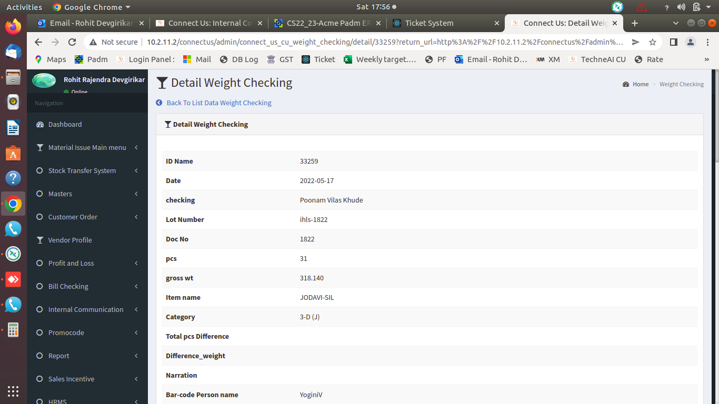
Task: Open Help icon in dock
Action: click(13, 178)
